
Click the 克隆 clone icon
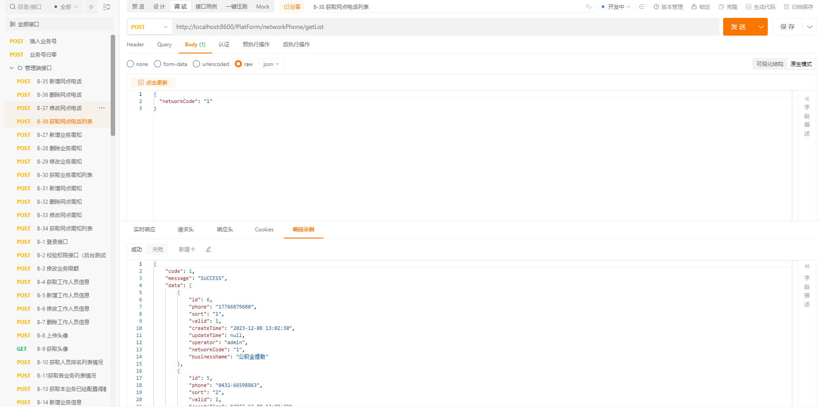[721, 7]
